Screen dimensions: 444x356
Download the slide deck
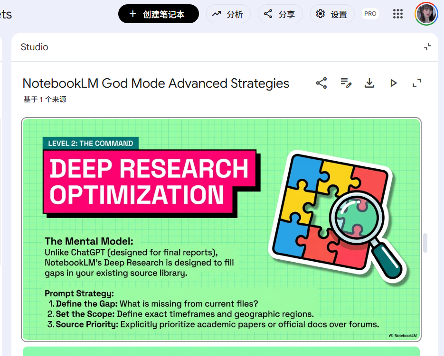tap(369, 83)
